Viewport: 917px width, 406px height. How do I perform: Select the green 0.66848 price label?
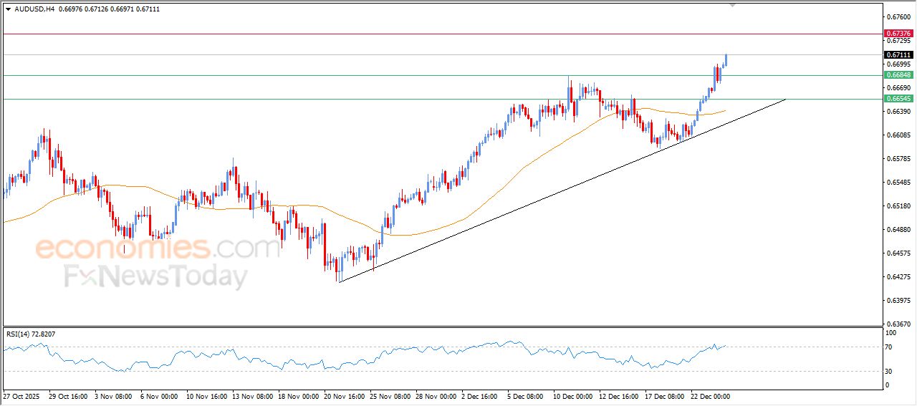[x=898, y=75]
